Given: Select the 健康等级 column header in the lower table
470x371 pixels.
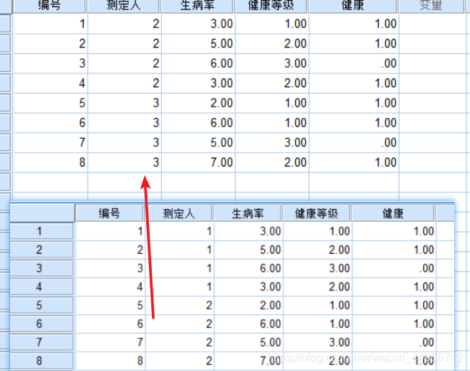Looking at the screenshot, I should 316,213.
